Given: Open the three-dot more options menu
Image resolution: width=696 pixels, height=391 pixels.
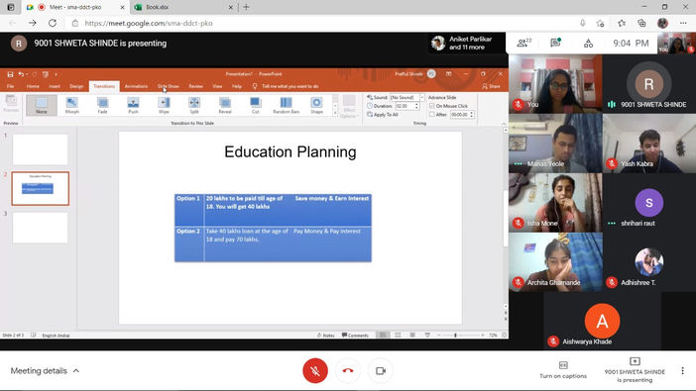Looking at the screenshot, I should click(x=682, y=370).
